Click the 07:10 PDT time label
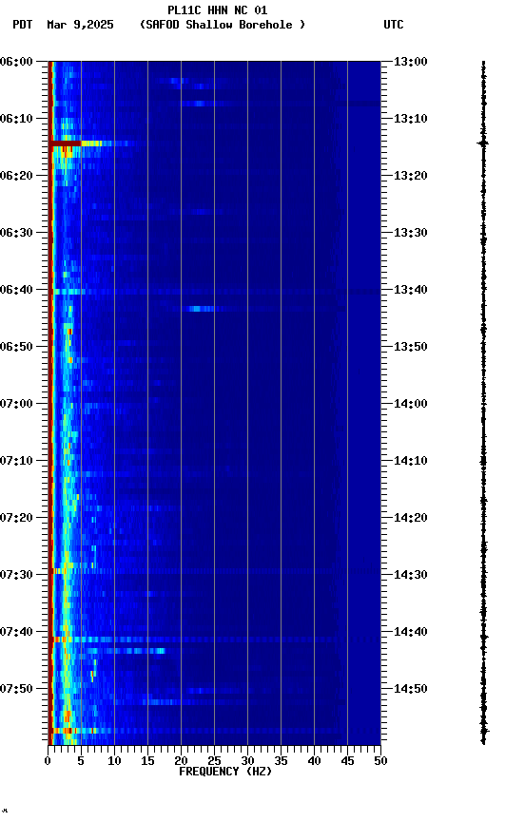Image resolution: width=525 pixels, height=821 pixels. 16,461
